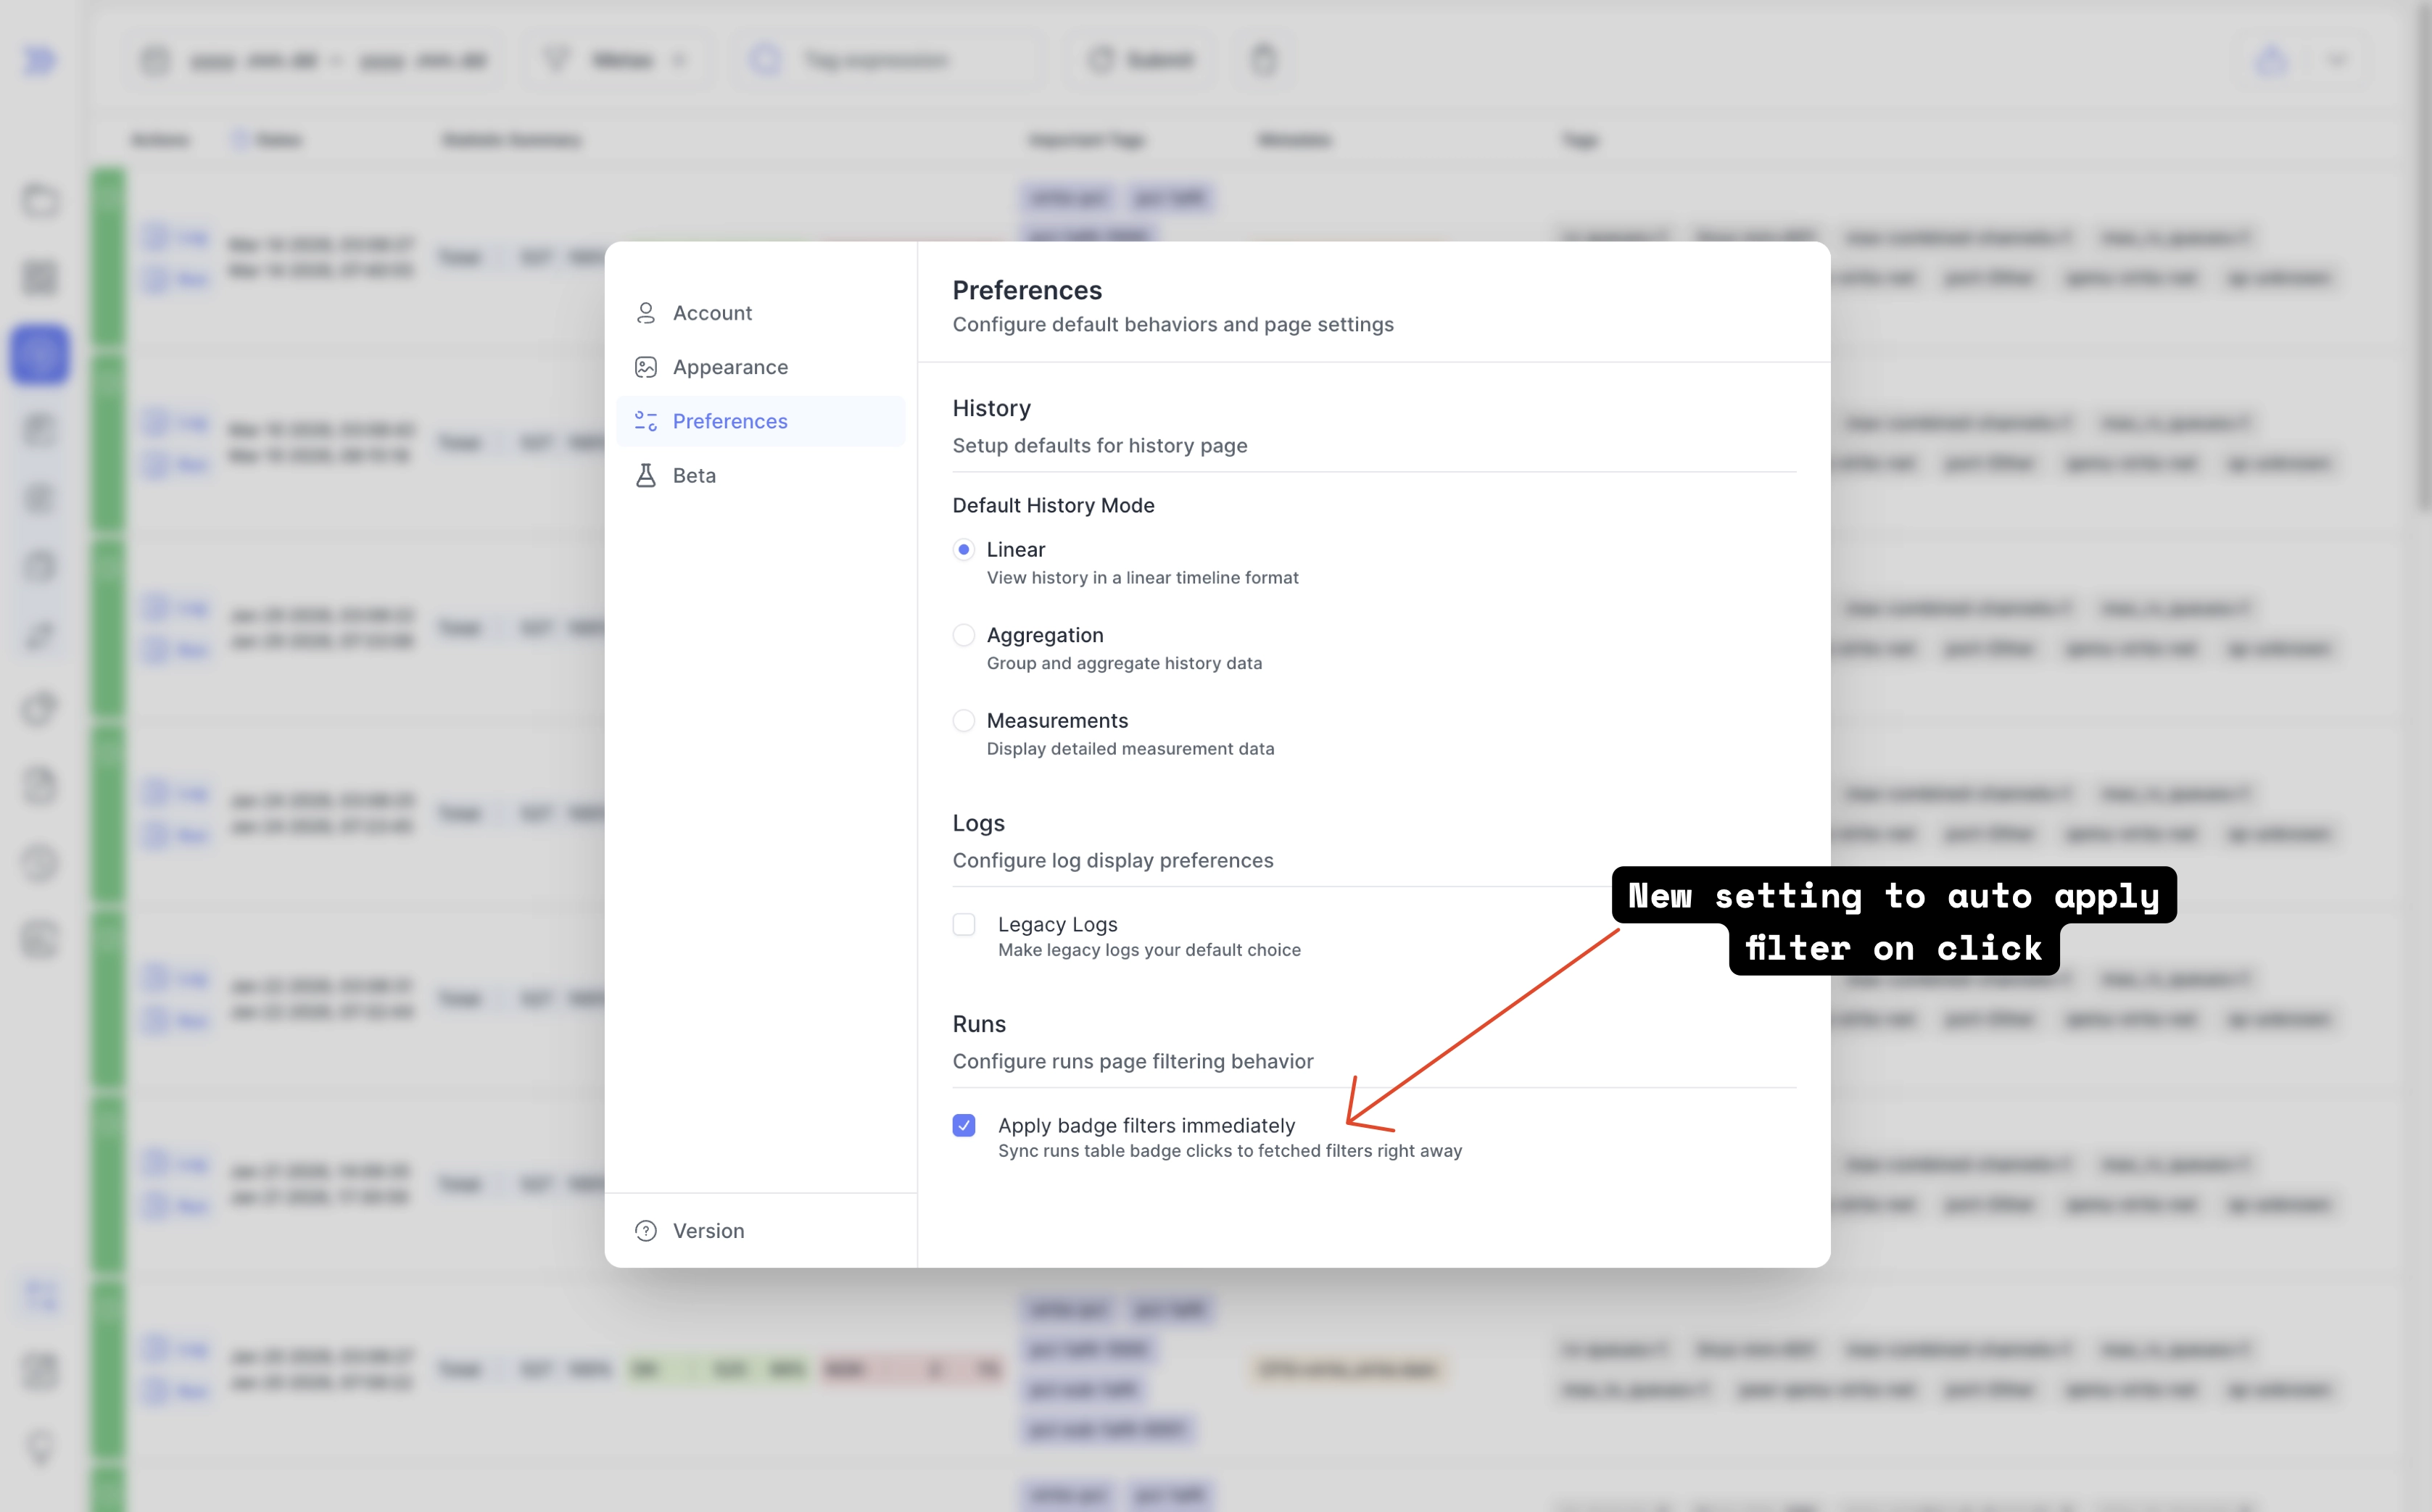Click the highlighted blue sidebar icon

tap(40, 354)
